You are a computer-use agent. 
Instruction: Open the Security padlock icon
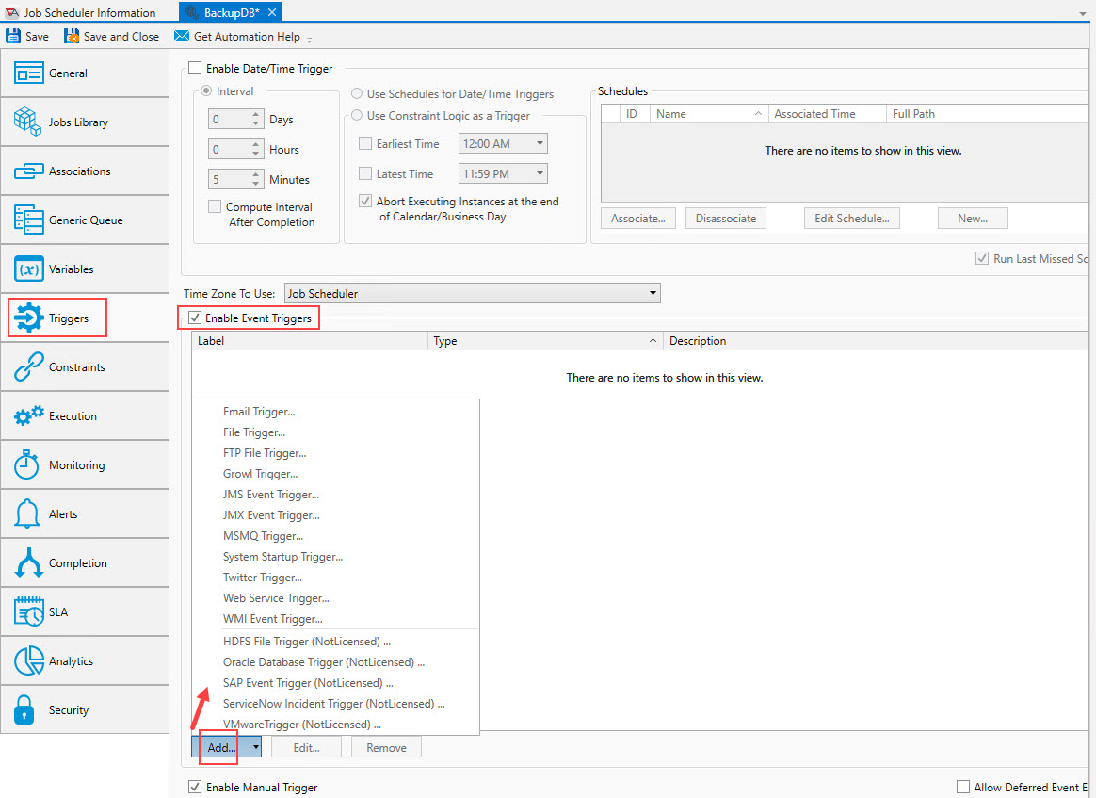(29, 709)
